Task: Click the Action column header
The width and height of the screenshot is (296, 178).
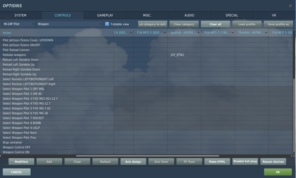Action: click(x=57, y=33)
